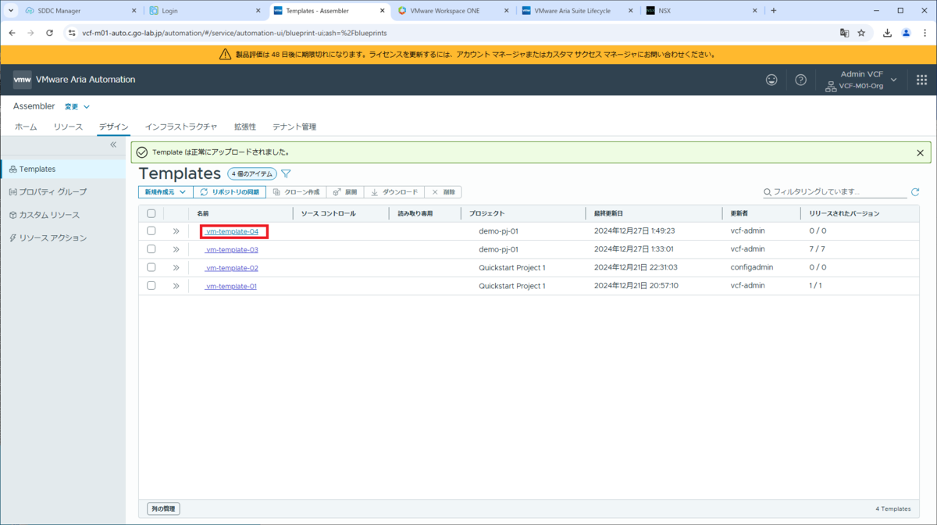Expand details of vm-template-03 row

[176, 249]
